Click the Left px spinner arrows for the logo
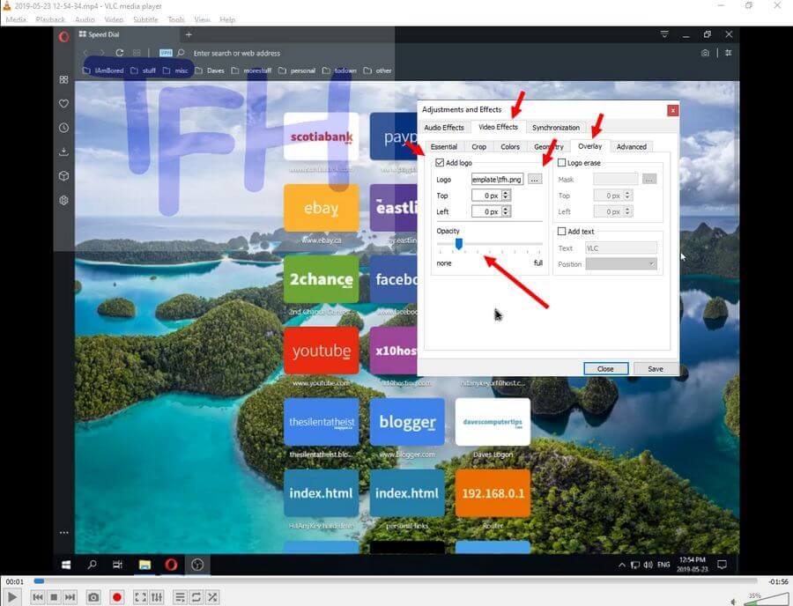 click(506, 211)
